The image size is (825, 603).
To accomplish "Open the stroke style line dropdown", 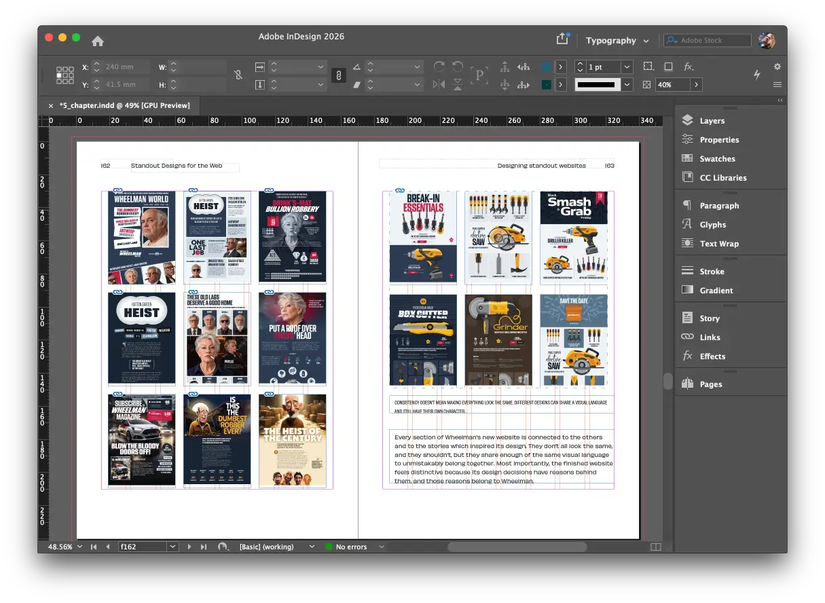I will click(627, 85).
